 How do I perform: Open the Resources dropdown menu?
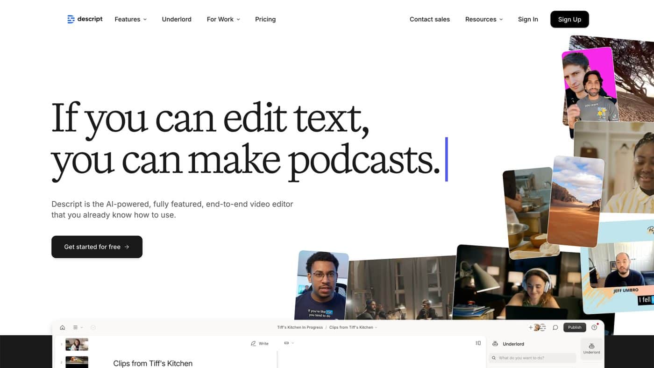[483, 19]
